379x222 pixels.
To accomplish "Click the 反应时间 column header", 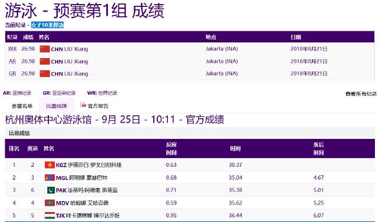I will pyautogui.click(x=171, y=149).
